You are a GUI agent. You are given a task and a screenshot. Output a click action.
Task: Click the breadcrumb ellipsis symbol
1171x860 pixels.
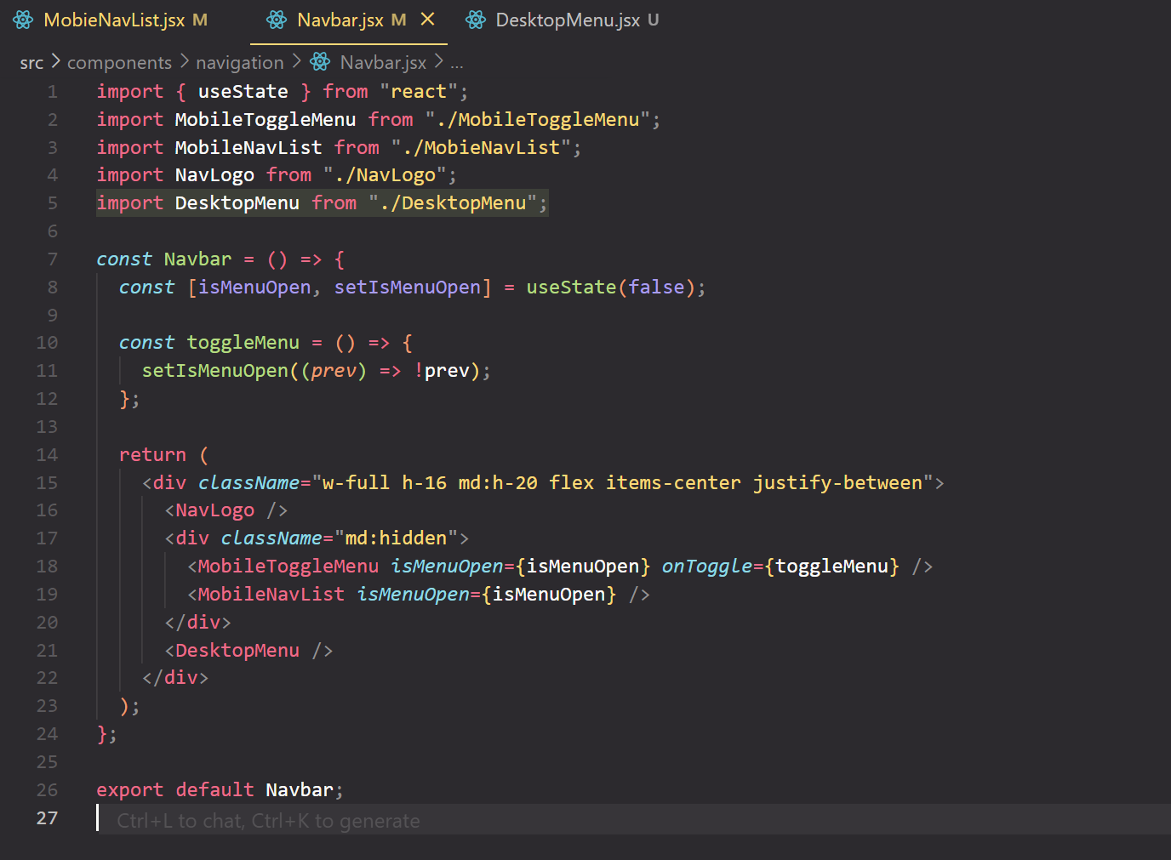[x=457, y=63]
